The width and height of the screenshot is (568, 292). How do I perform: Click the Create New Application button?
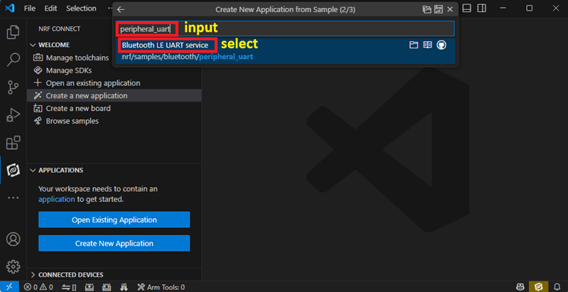click(x=114, y=244)
